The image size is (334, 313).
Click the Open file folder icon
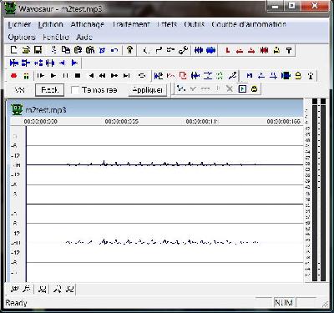pos(26,50)
